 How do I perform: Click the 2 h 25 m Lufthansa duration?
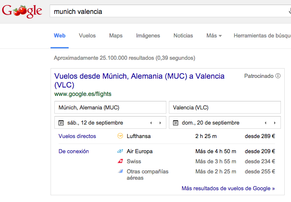(206, 136)
